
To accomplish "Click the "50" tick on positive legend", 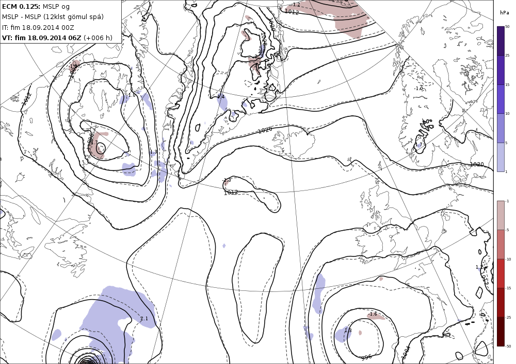I will click(x=507, y=27).
